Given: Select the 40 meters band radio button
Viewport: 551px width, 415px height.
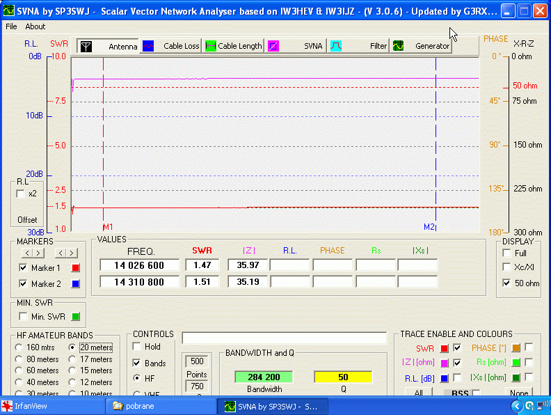Looking at the screenshot, I should (19, 382).
